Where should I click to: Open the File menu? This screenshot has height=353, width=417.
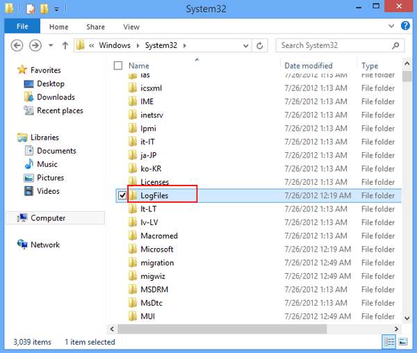[x=22, y=26]
